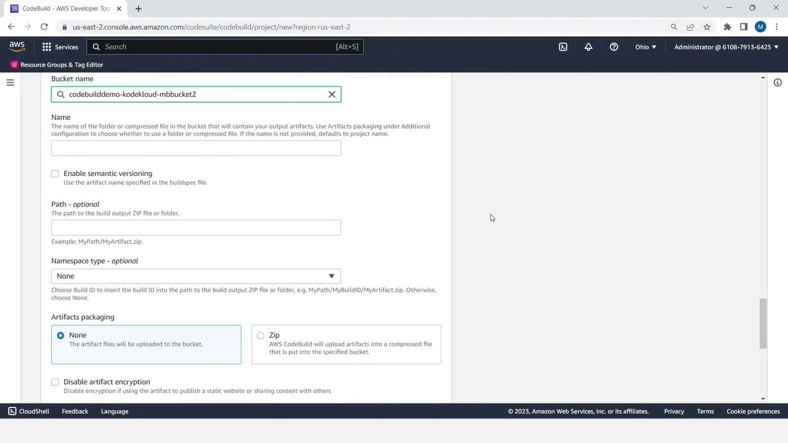This screenshot has height=443, width=788.
Task: Open the info panel icon
Action: coord(778,82)
